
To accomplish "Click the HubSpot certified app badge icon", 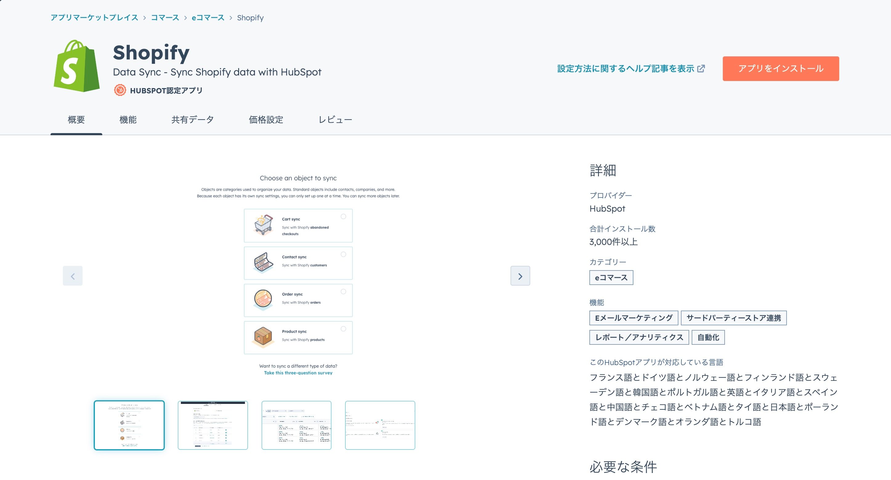I will [120, 90].
